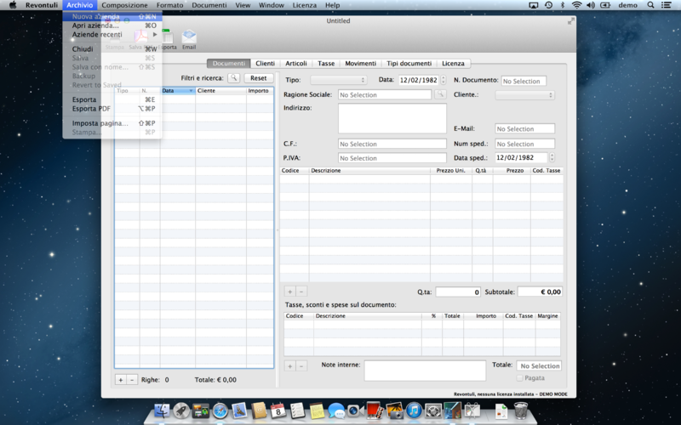The height and width of the screenshot is (425, 681).
Task: Open Mail stamp icon in the Dock
Action: point(239,410)
